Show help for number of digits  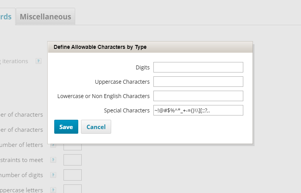coord(53,175)
